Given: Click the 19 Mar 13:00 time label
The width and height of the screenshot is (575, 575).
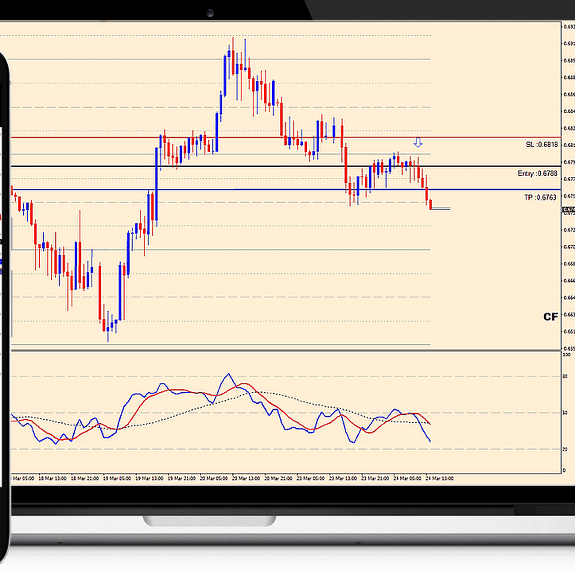Looking at the screenshot, I should [150, 478].
